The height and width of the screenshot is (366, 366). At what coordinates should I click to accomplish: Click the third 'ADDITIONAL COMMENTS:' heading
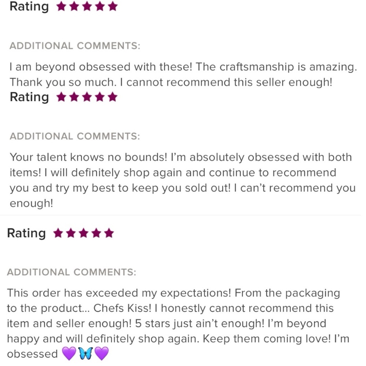72,272
